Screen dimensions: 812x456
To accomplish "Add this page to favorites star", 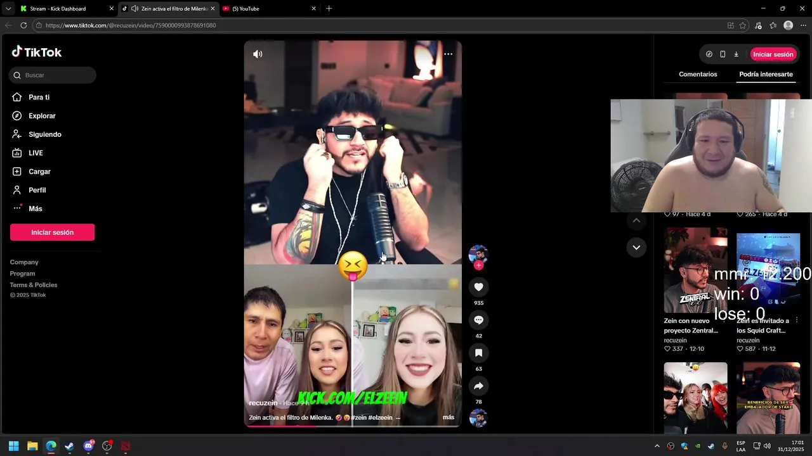I will [x=743, y=25].
